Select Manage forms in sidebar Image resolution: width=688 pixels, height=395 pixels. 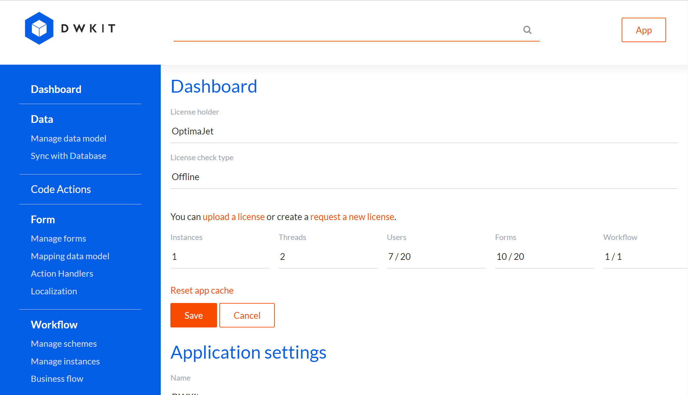pos(58,238)
